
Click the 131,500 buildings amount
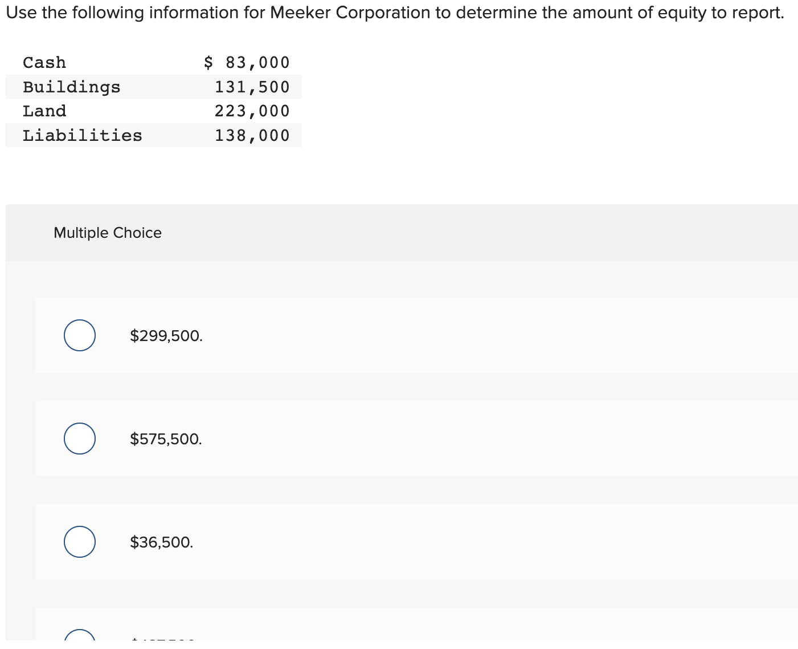point(252,87)
